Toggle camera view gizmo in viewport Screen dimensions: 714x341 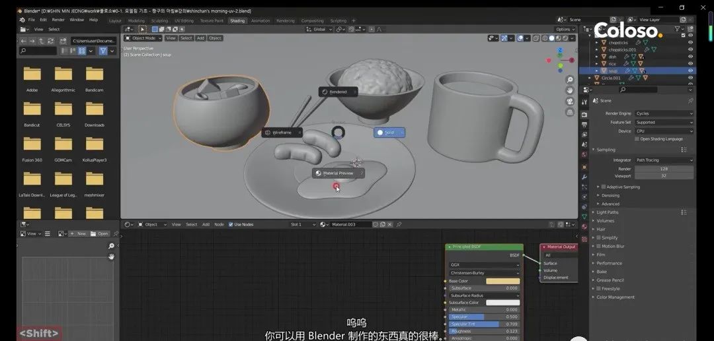(x=570, y=102)
